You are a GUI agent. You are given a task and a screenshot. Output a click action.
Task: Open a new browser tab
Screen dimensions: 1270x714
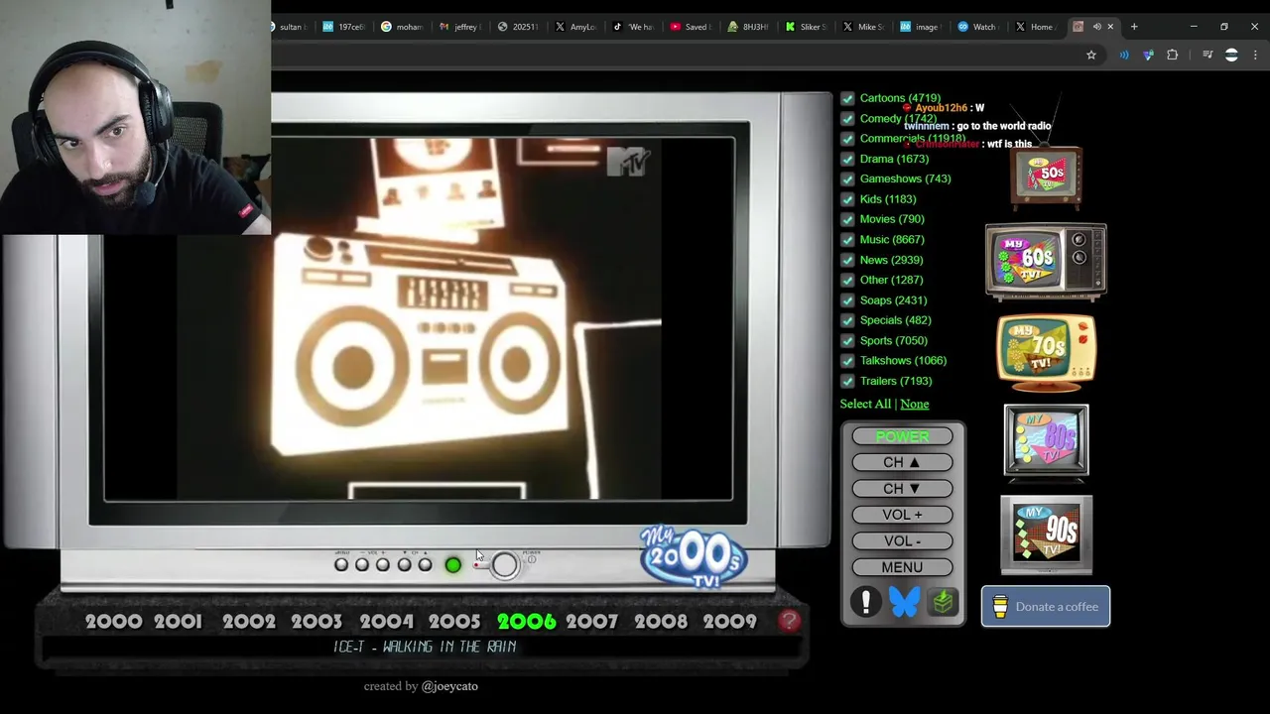click(x=1134, y=27)
